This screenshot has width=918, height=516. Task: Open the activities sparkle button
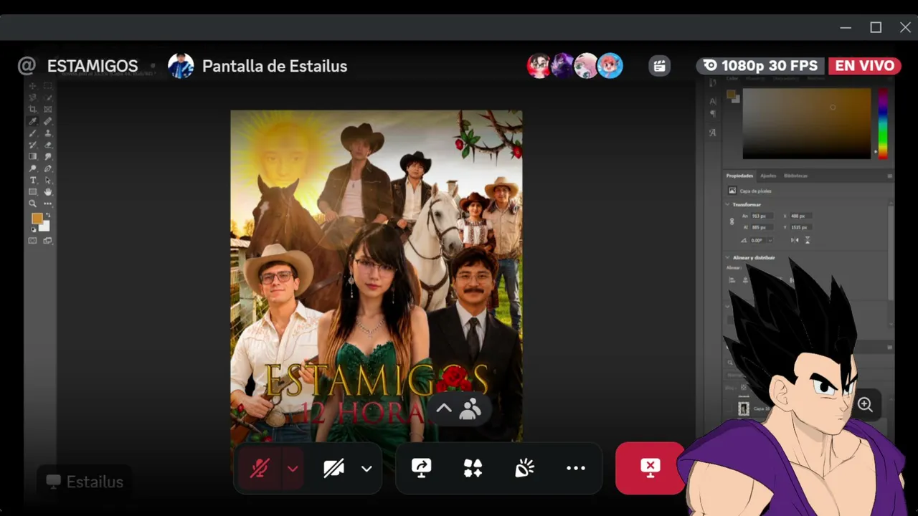pyautogui.click(x=473, y=468)
